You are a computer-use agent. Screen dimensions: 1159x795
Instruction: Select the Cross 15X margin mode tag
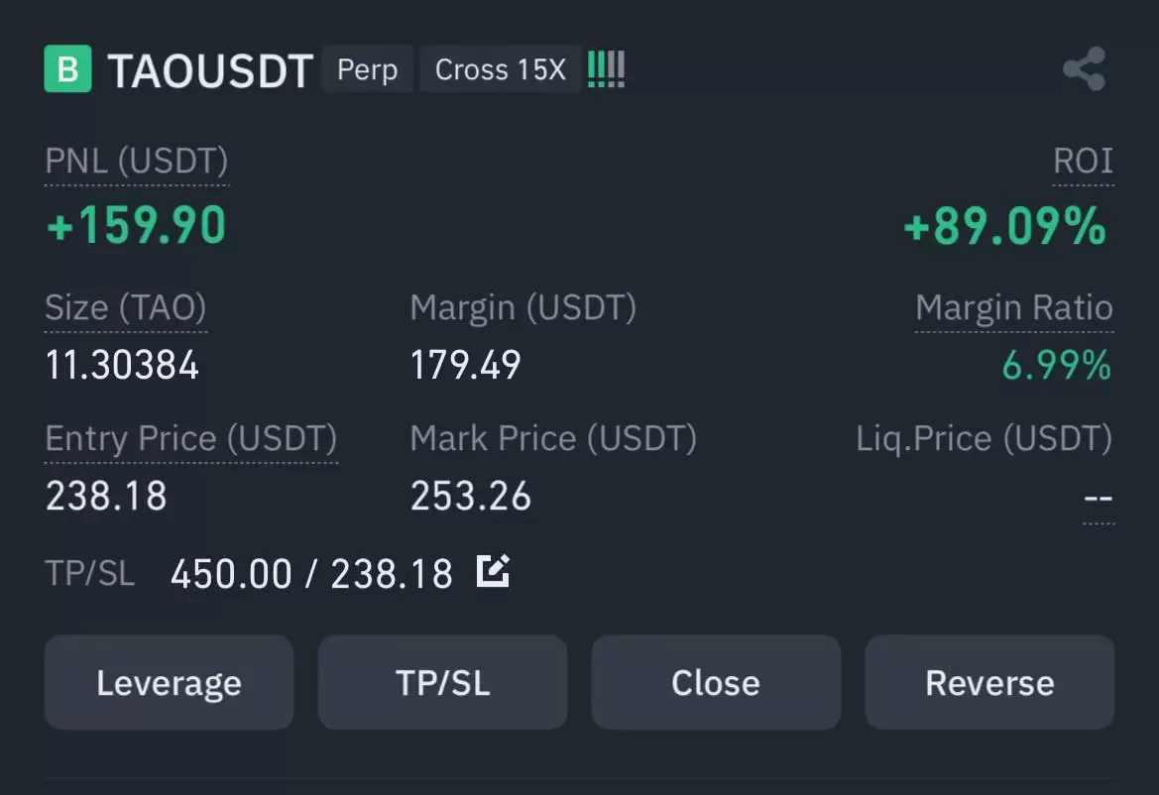coord(501,69)
